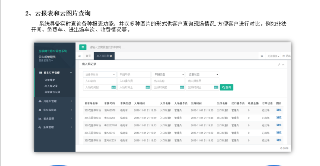Expand the 停车场状态 menu arrow
320x166 pixels.
[71, 110]
